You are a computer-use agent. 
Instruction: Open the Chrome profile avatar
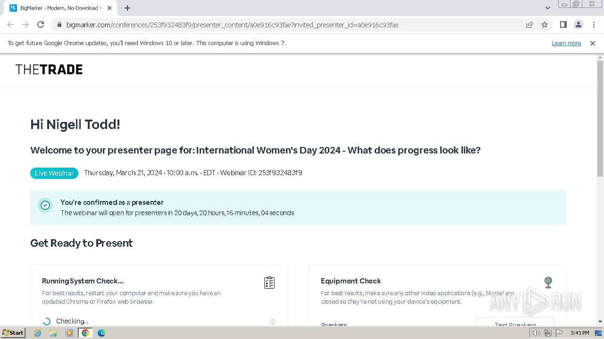[578, 24]
